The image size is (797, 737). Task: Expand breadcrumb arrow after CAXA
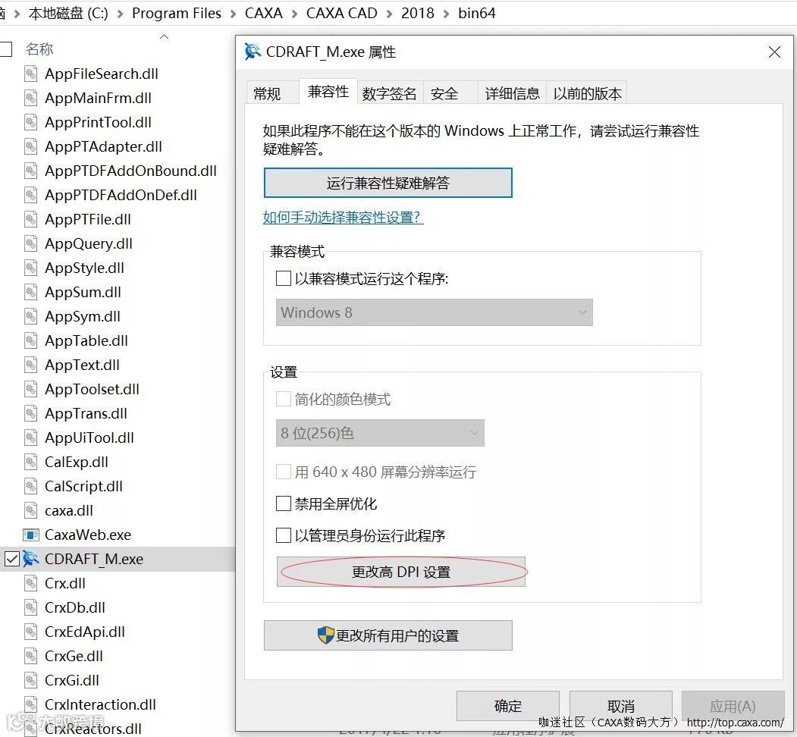pos(295,14)
